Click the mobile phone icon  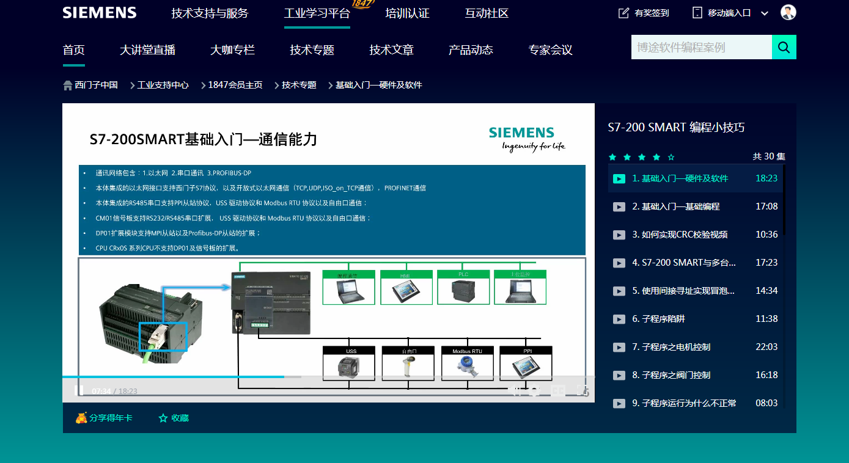pyautogui.click(x=697, y=13)
